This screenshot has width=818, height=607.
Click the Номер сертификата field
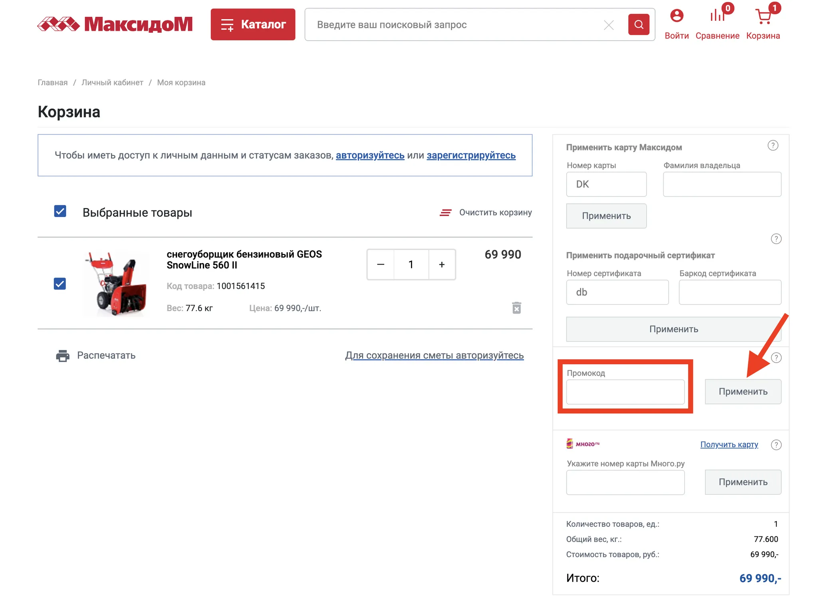click(617, 292)
